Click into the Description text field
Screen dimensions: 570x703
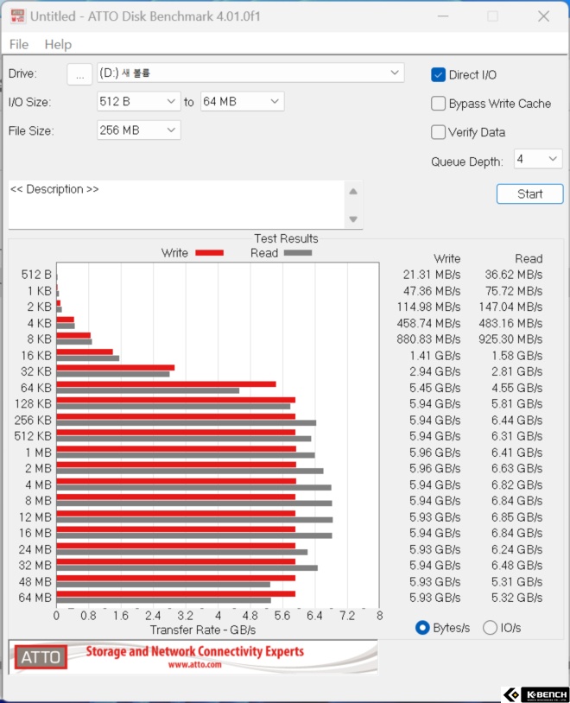(176, 205)
